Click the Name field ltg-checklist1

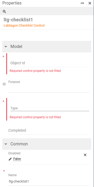point(49,181)
